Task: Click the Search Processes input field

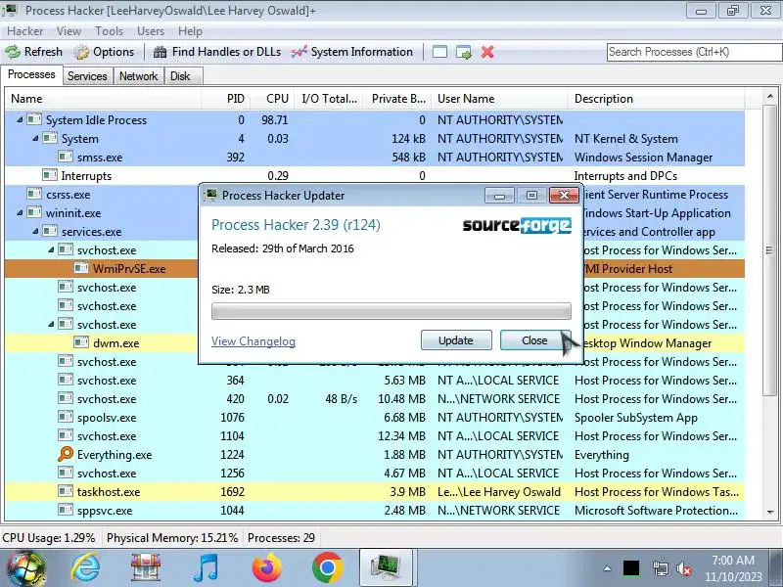Action: tap(694, 52)
